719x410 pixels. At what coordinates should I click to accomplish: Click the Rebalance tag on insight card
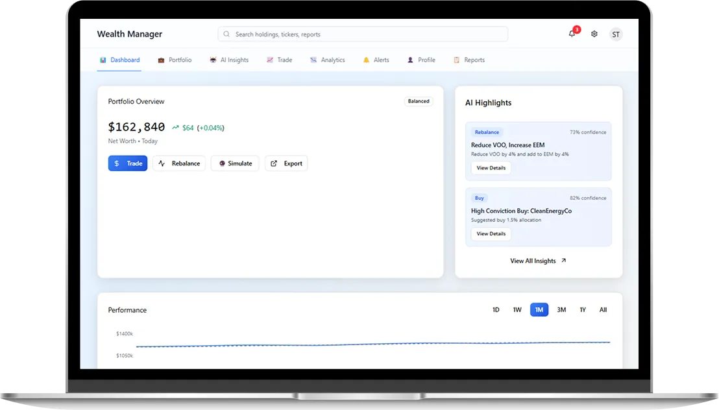(487, 132)
